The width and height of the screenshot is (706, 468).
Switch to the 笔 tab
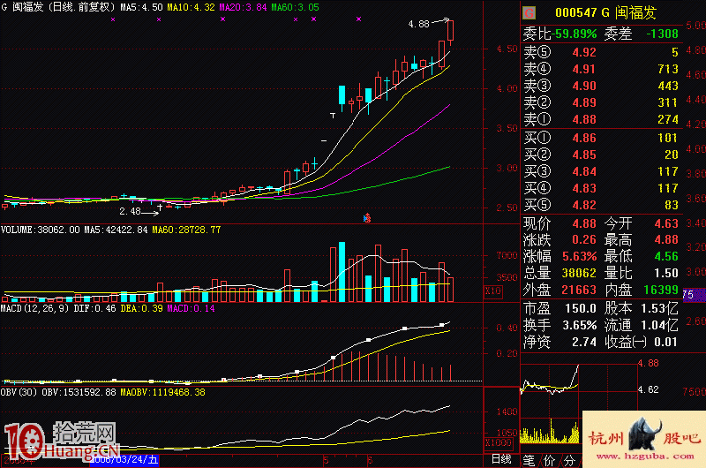pyautogui.click(x=529, y=461)
